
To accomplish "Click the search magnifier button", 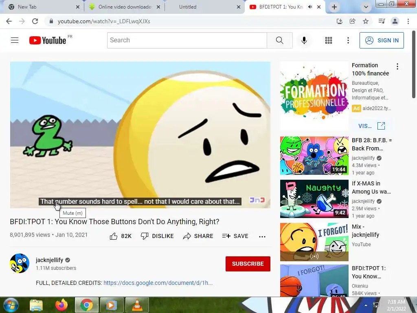I will (x=279, y=40).
